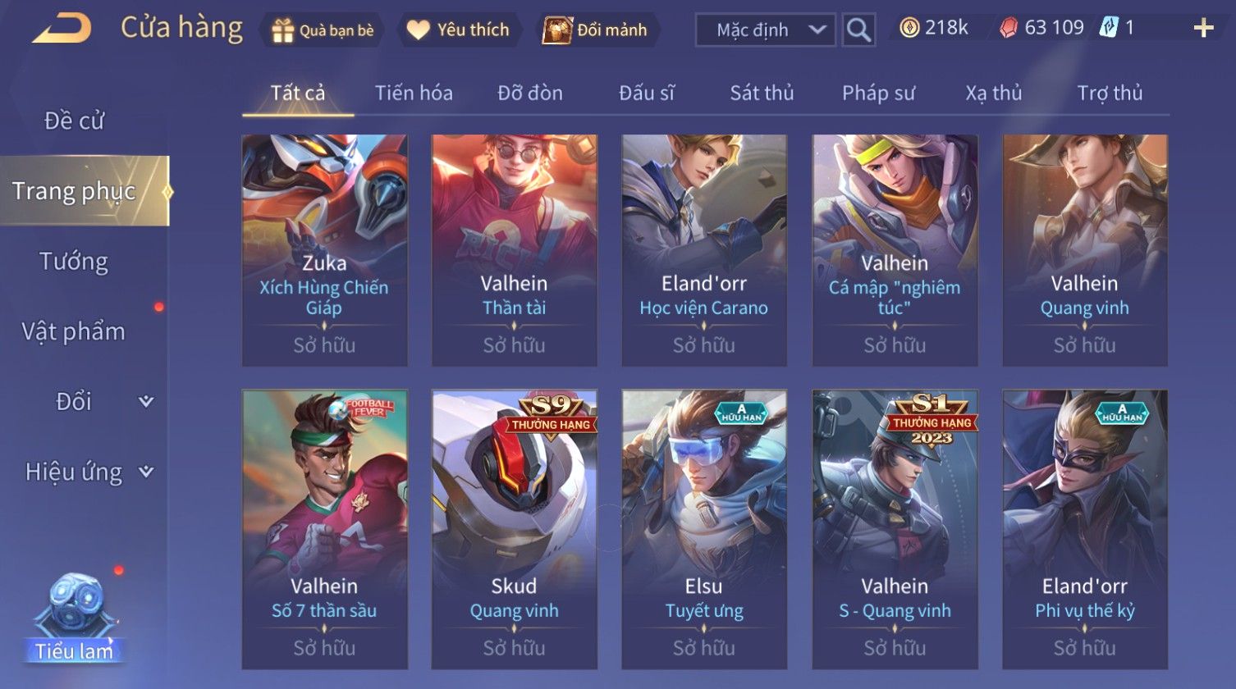Open the Đề cử sidebar entry
1236x689 pixels.
pyautogui.click(x=74, y=121)
